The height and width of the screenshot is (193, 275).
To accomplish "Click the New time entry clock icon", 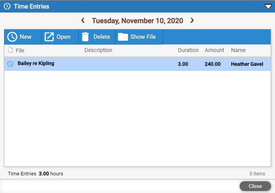I will pos(12,37).
